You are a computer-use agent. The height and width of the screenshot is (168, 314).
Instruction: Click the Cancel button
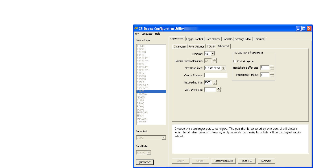pyautogui.click(x=200, y=161)
